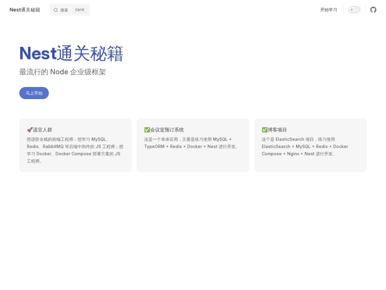The width and height of the screenshot is (386, 290).
Task: Click the Nest通关秘籍 site title in navbar
Action: click(x=25, y=10)
